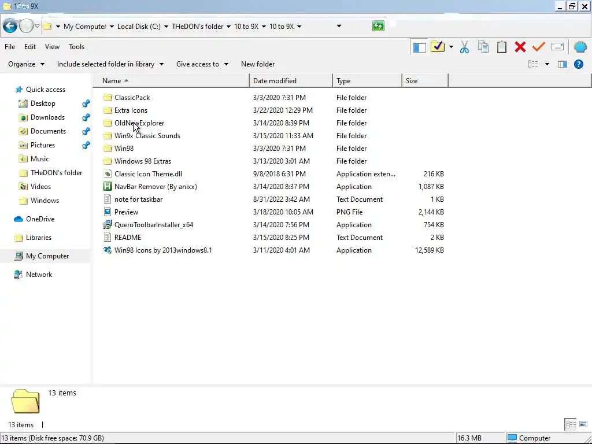Unpin Documents using its pin icon
The height and width of the screenshot is (444, 592).
coord(86,131)
